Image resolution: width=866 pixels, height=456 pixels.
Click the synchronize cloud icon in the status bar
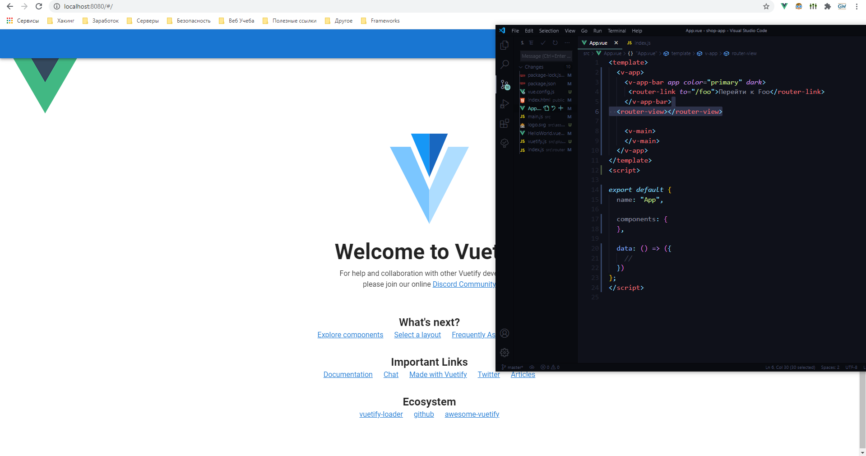coord(532,368)
